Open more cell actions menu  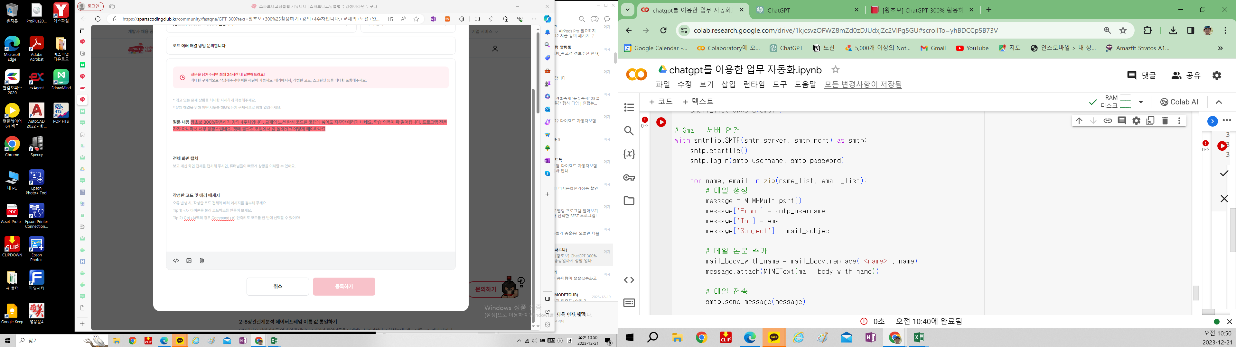[1179, 121]
